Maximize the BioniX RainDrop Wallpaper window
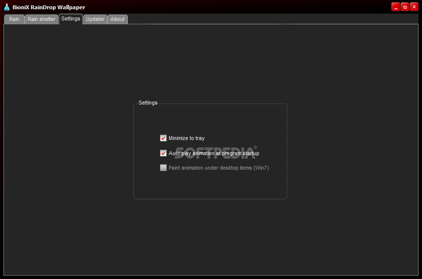422x279 pixels. click(405, 7)
